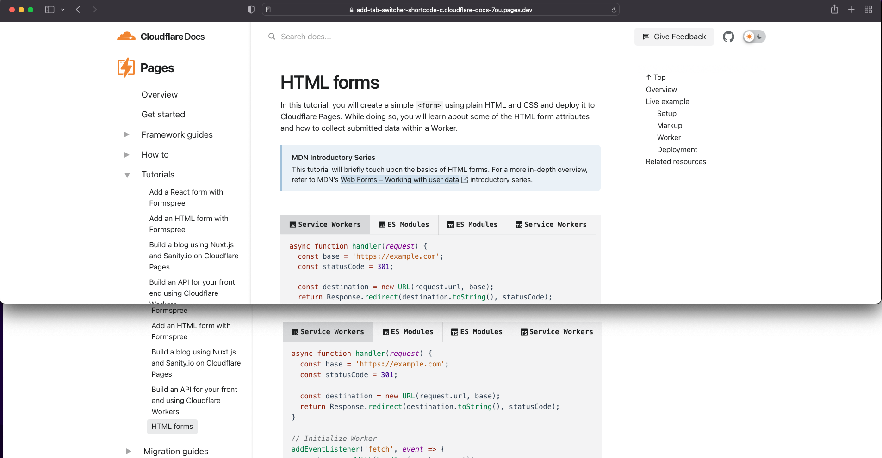The image size is (882, 458).
Task: Jump to Overview in table of contents
Action: click(661, 90)
